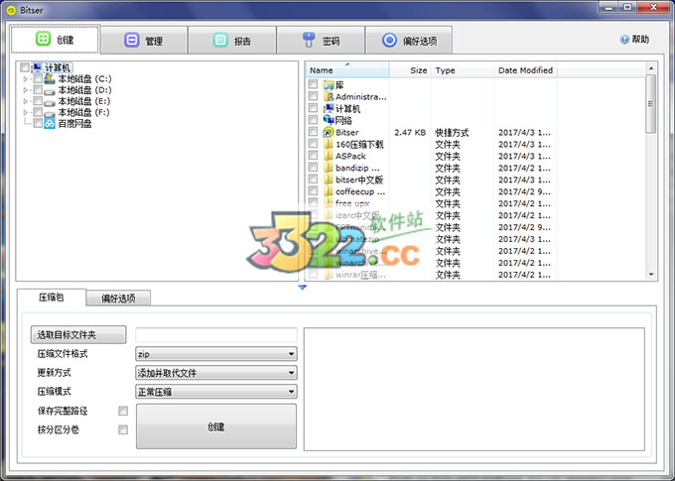Tick the checkbox beside Bitser shortcut
Viewport: 675px width, 481px height.
click(313, 131)
